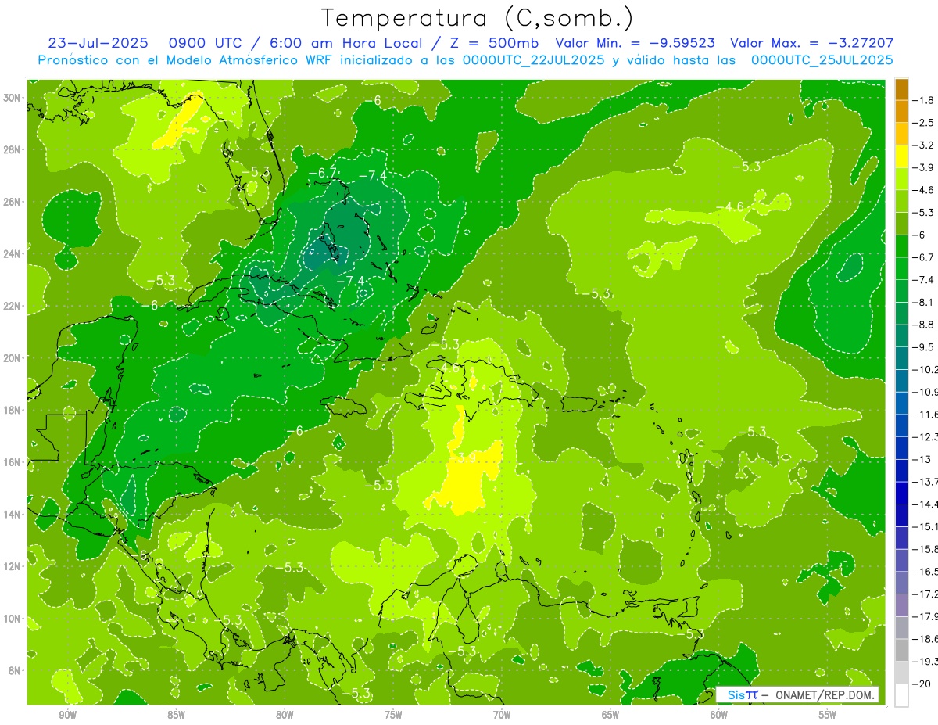
Task: Click the "75W" longitude axis label
Action: click(x=393, y=715)
